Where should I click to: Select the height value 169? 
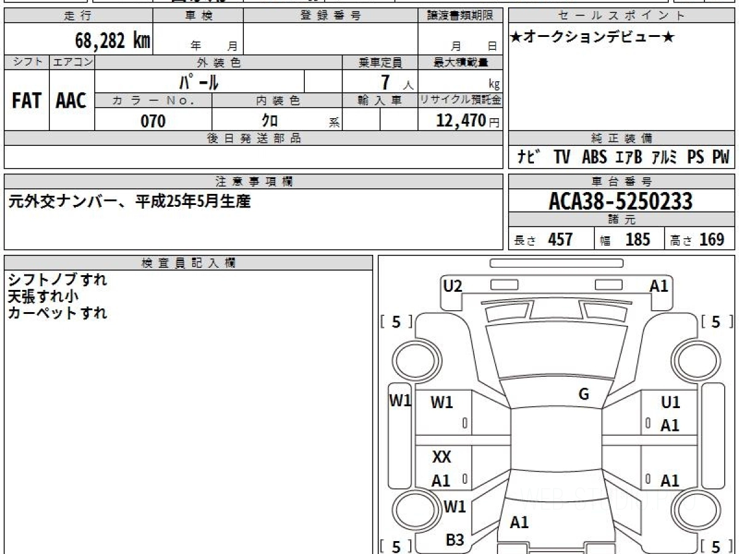pos(712,239)
